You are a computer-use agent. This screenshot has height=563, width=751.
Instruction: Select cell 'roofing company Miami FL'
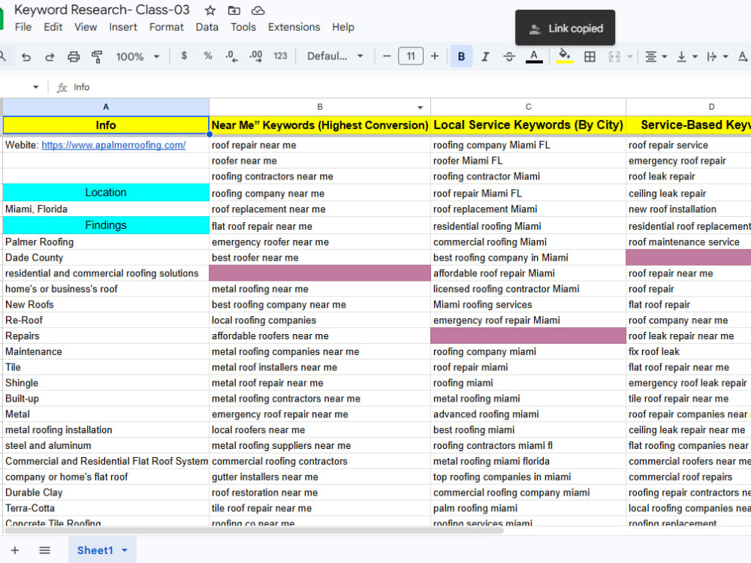click(x=528, y=145)
